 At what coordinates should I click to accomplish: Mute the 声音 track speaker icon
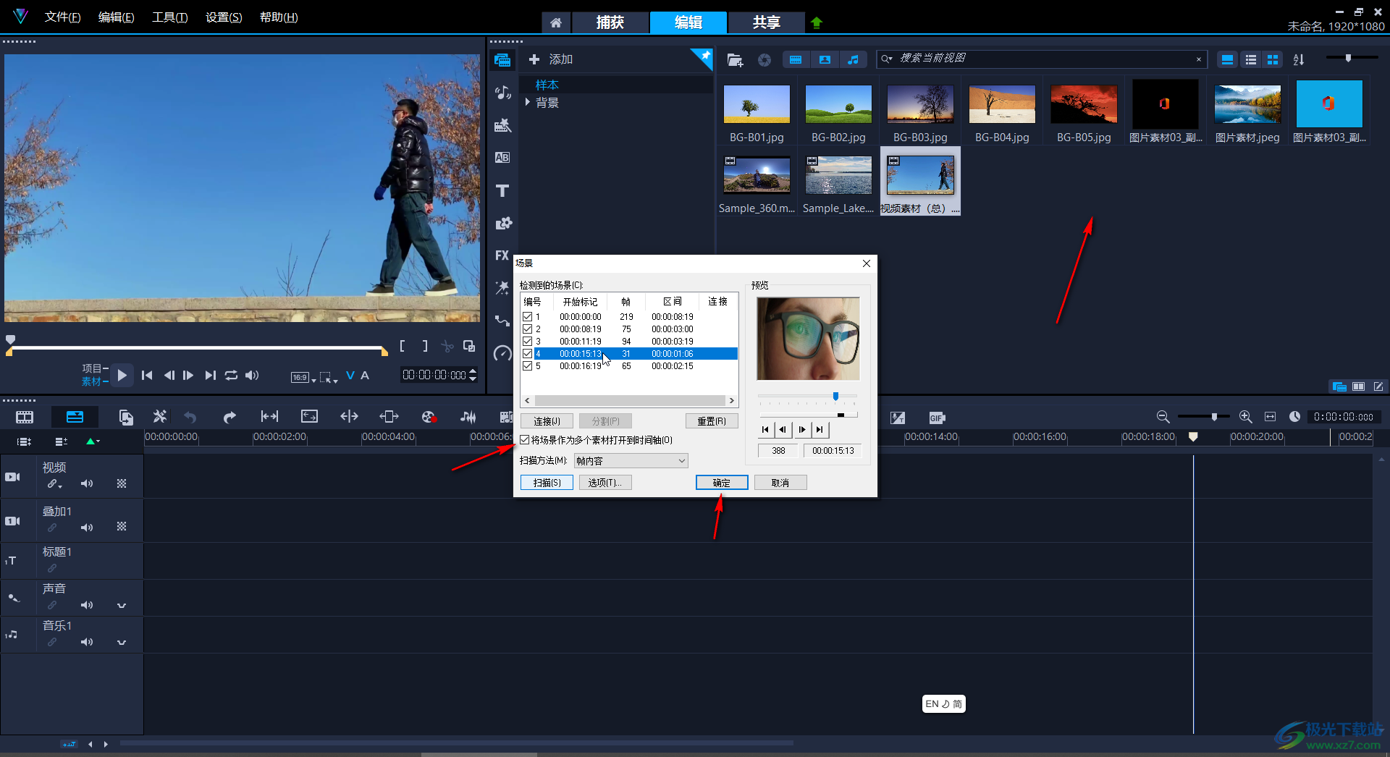click(87, 605)
